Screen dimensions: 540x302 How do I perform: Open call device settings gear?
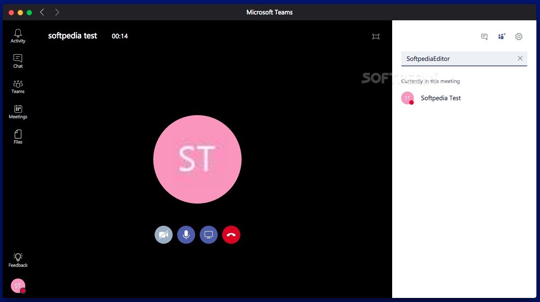519,37
